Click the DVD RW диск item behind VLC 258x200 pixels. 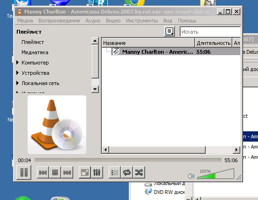click(165, 192)
